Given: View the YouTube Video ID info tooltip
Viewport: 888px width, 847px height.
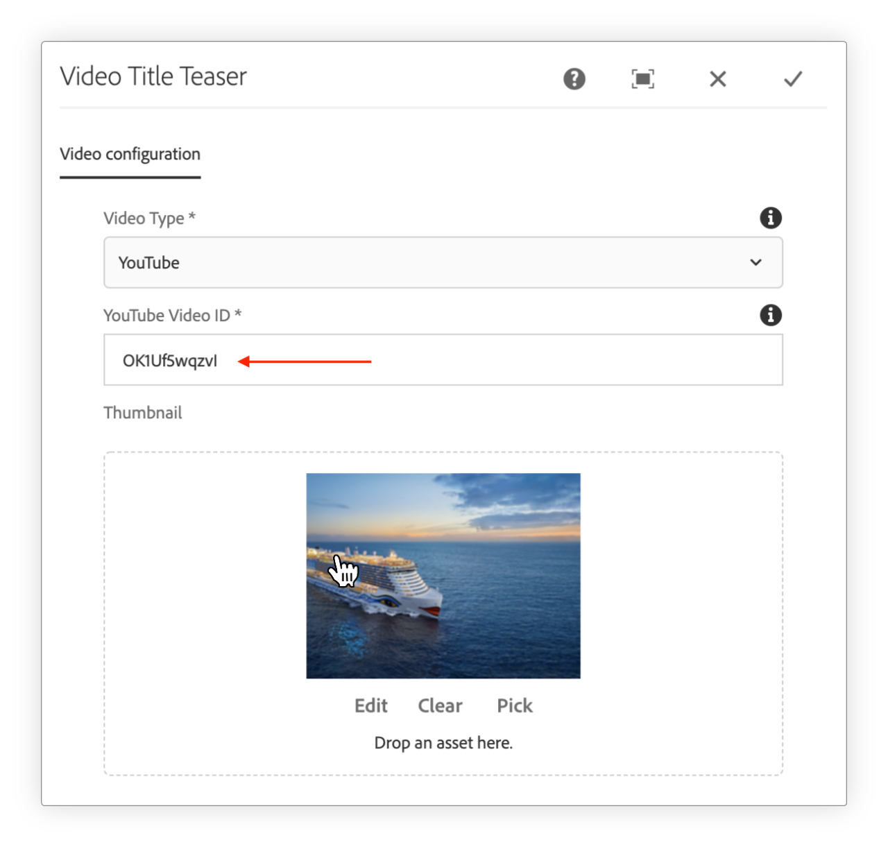Looking at the screenshot, I should click(x=769, y=316).
